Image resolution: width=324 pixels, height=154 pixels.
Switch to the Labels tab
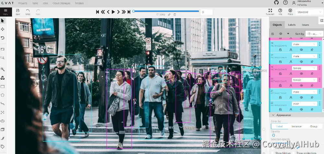[x=292, y=25]
